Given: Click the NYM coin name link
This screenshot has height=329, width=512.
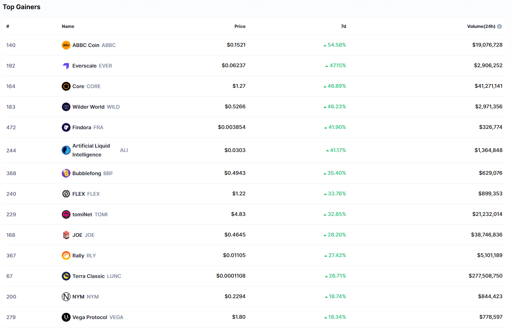Looking at the screenshot, I should (x=78, y=297).
